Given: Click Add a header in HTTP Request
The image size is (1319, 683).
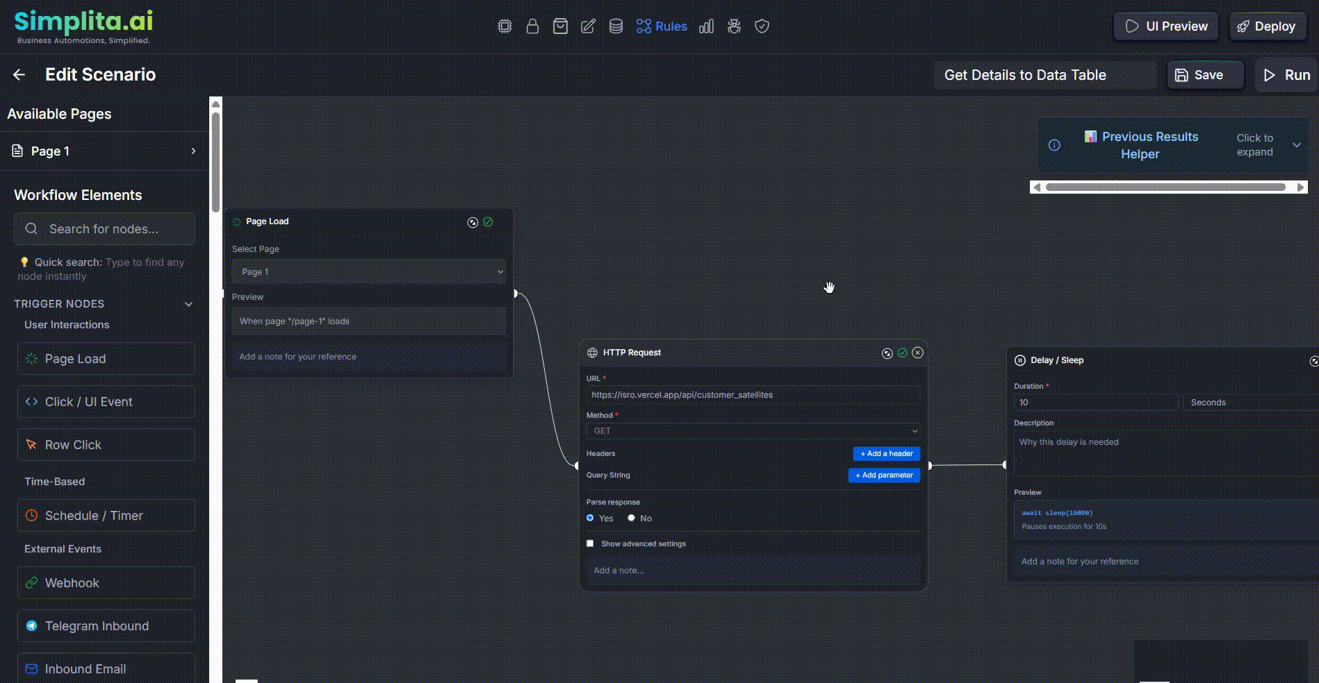Looking at the screenshot, I should [886, 453].
